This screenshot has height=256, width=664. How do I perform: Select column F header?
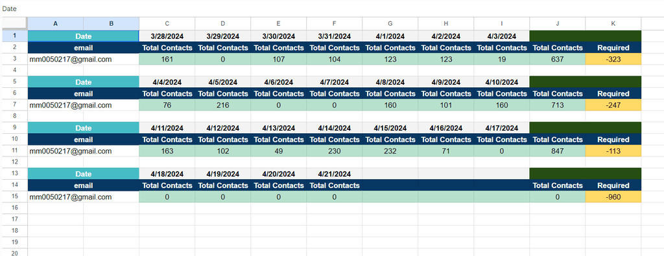pyautogui.click(x=334, y=24)
